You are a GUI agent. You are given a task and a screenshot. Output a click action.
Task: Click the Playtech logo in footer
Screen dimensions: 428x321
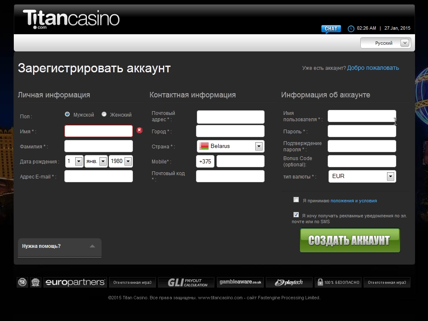tap(289, 283)
